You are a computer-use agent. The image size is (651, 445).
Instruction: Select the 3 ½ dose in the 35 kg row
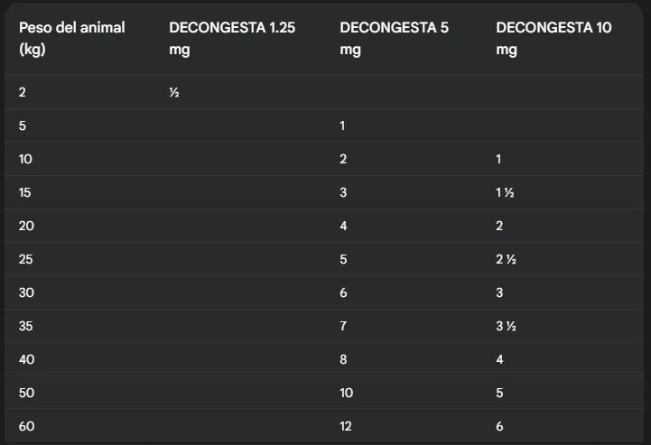(507, 326)
